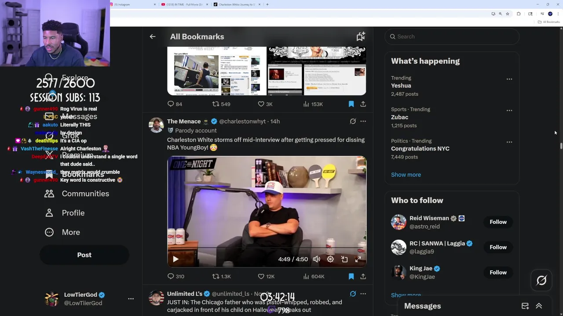Viewport: 563px width, 316px height.
Task: Open Chrome profile avatar
Action: [x=550, y=14]
